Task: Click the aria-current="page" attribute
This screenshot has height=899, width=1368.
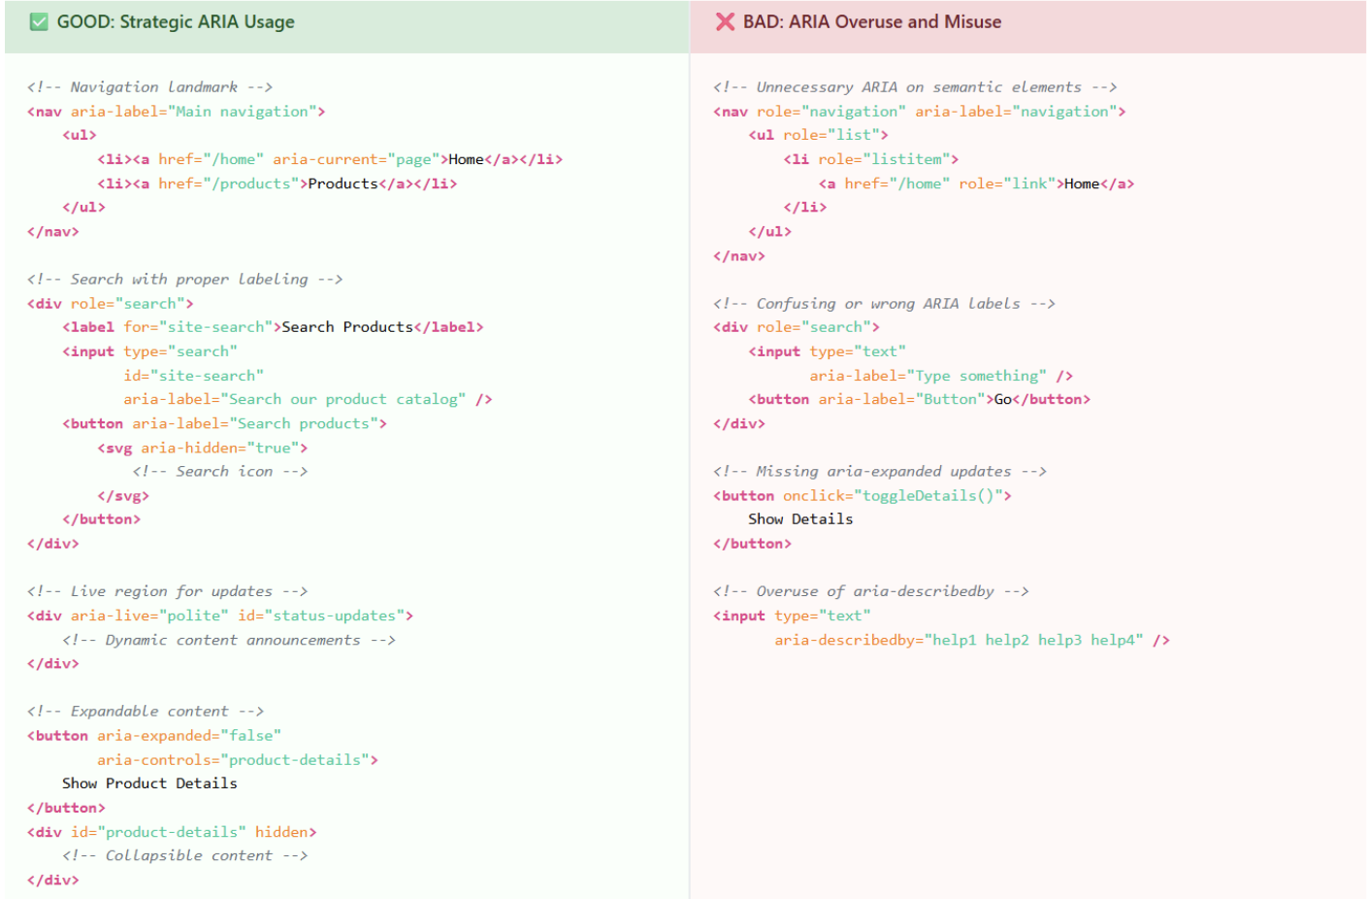Action: (356, 159)
